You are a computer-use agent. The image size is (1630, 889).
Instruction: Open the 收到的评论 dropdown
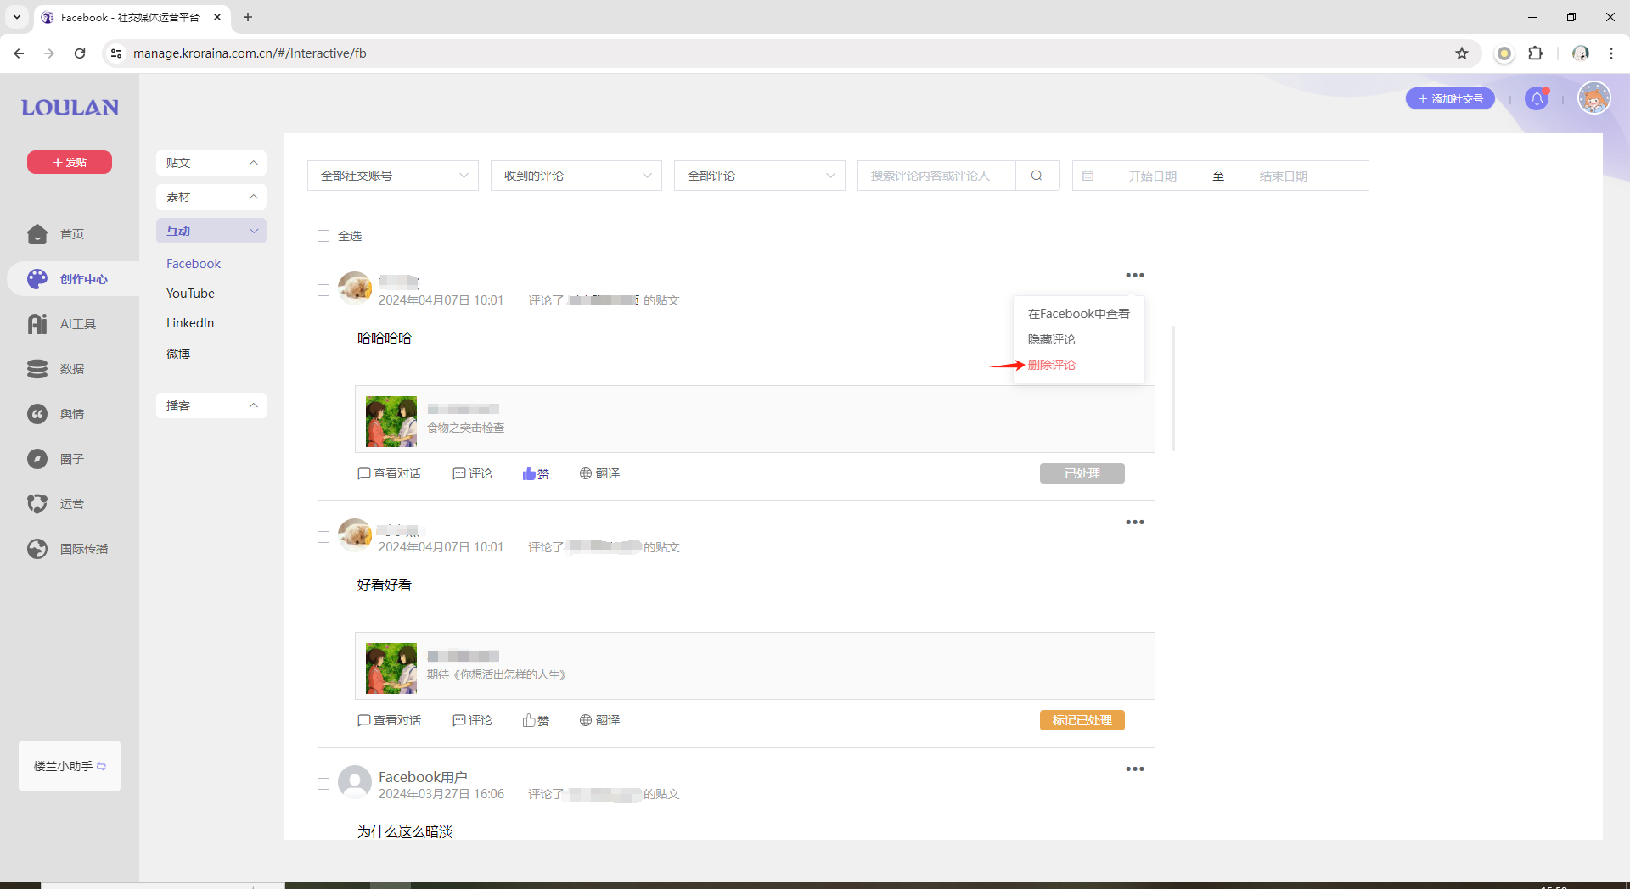click(576, 176)
